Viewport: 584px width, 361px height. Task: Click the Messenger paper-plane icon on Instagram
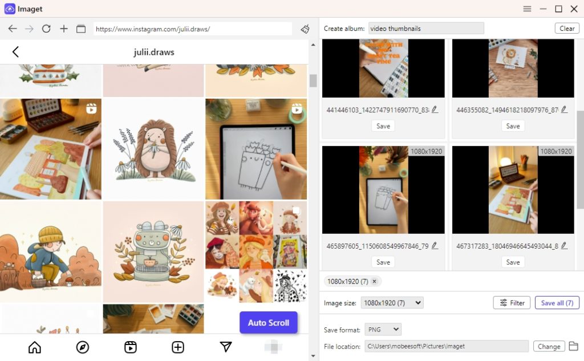coord(226,347)
